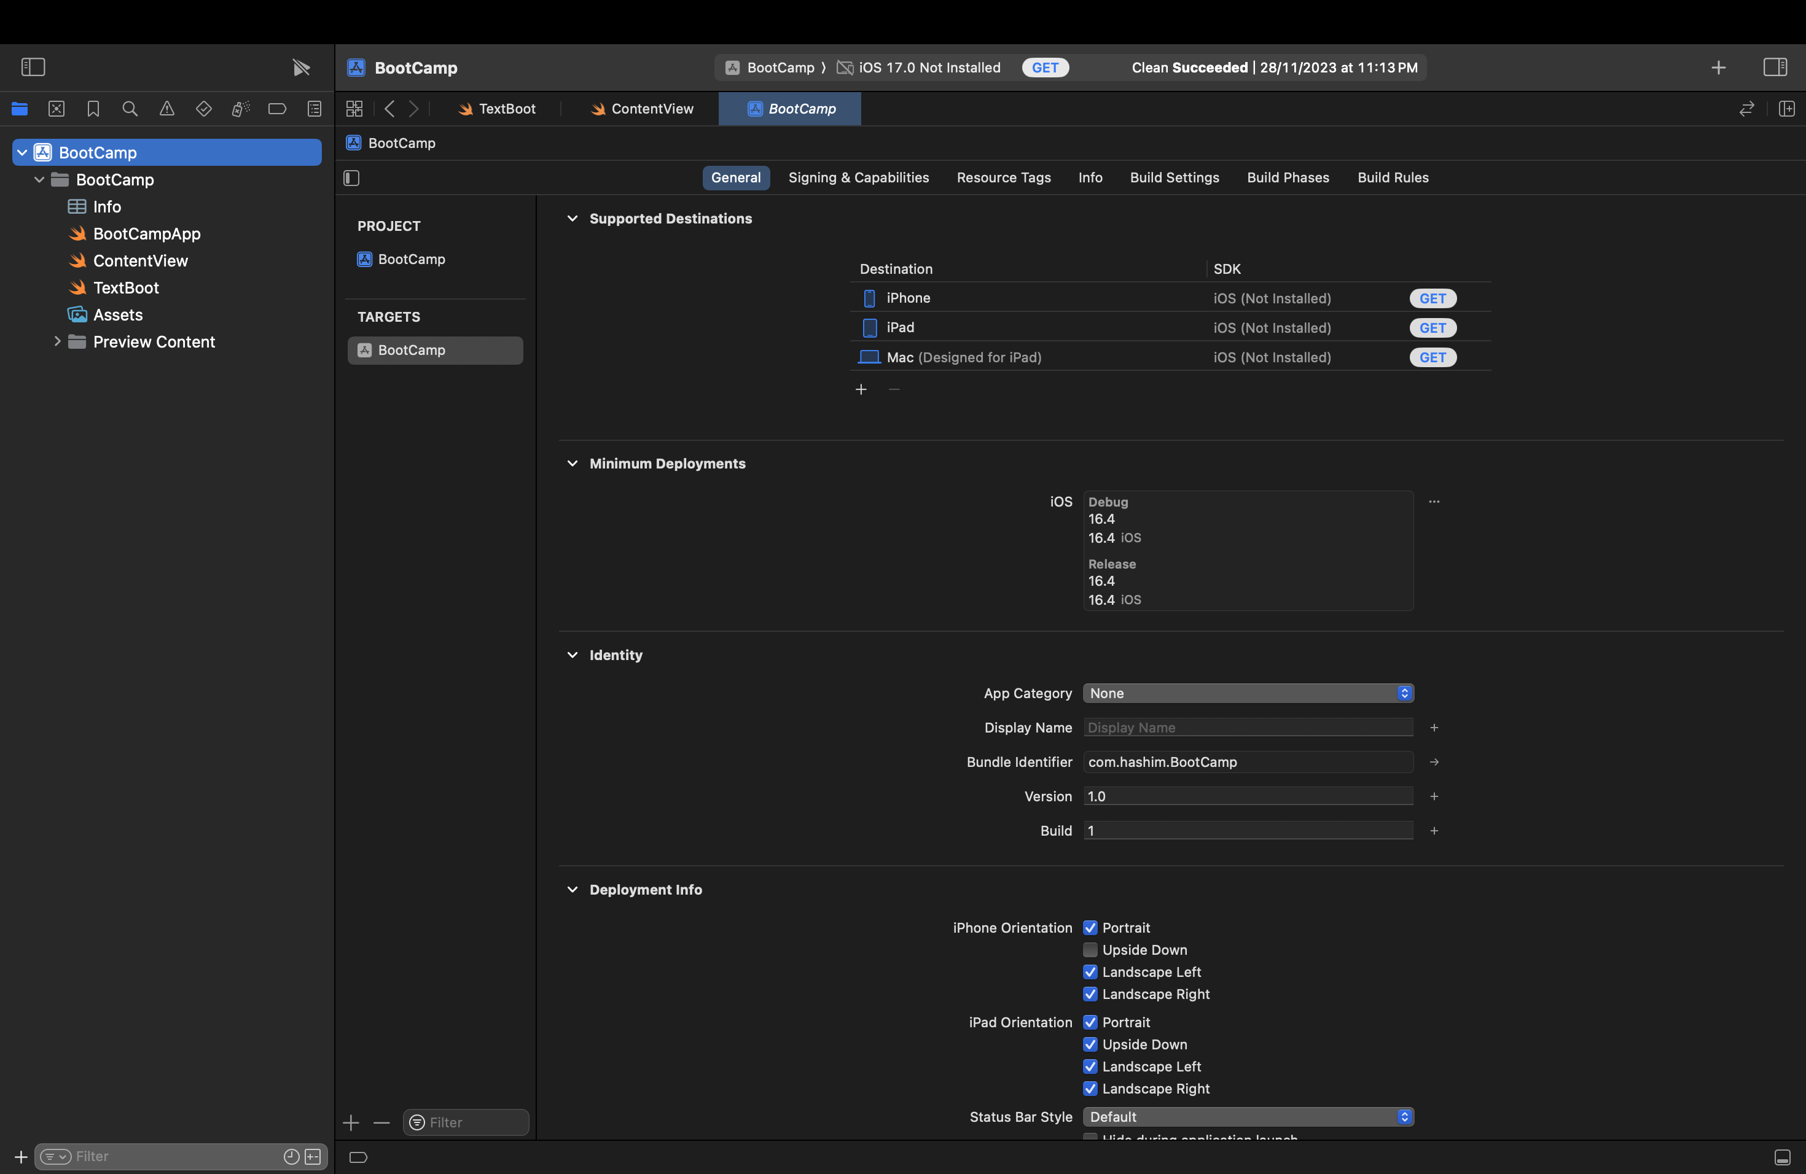Open the Find navigator magnifier icon
This screenshot has height=1174, width=1806.
point(130,109)
